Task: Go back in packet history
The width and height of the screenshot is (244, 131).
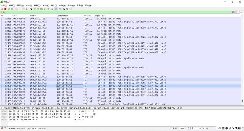Action: pos(35,9)
